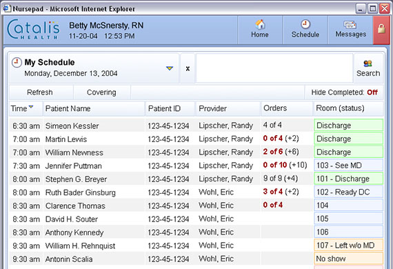Click the Betty McSnersty, RN user name

pos(106,26)
